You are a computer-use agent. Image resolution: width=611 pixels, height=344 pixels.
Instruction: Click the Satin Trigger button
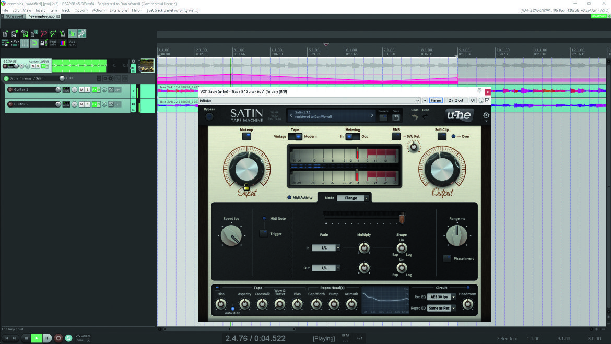[264, 233]
